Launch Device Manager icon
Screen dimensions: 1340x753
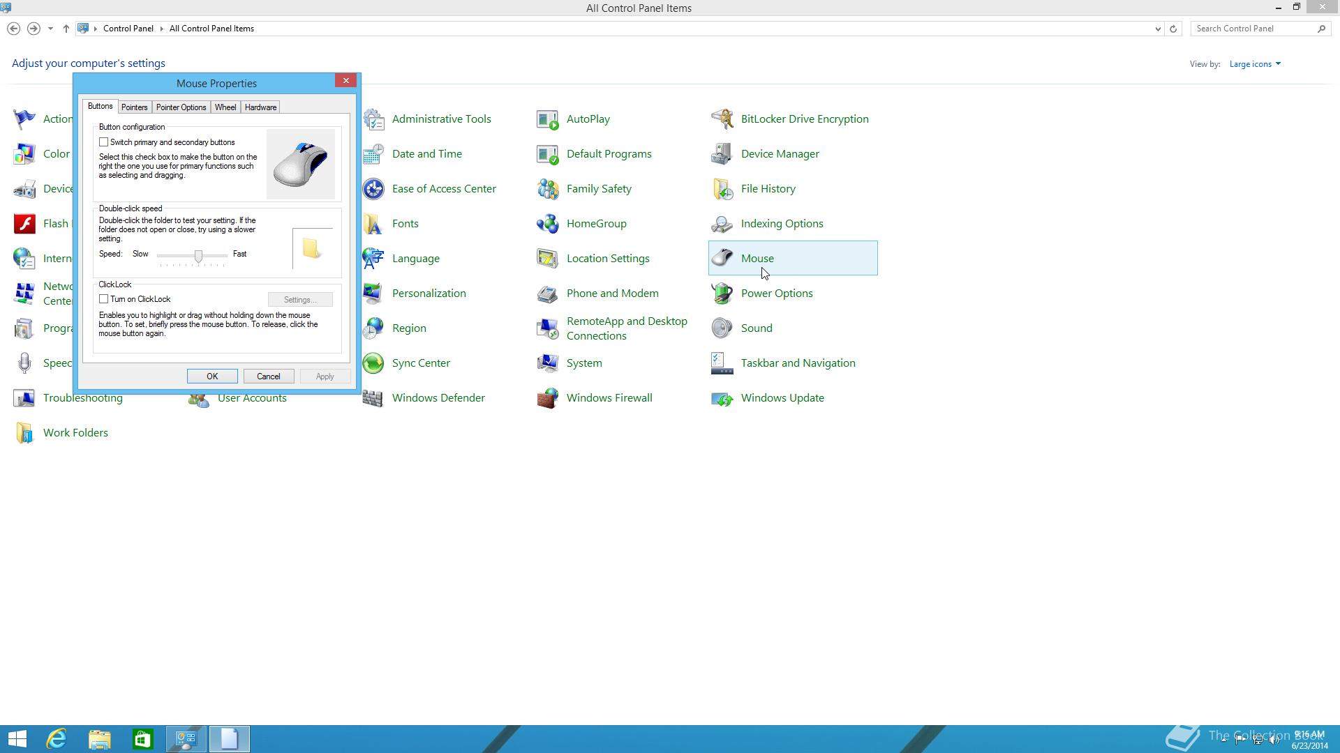pos(722,154)
